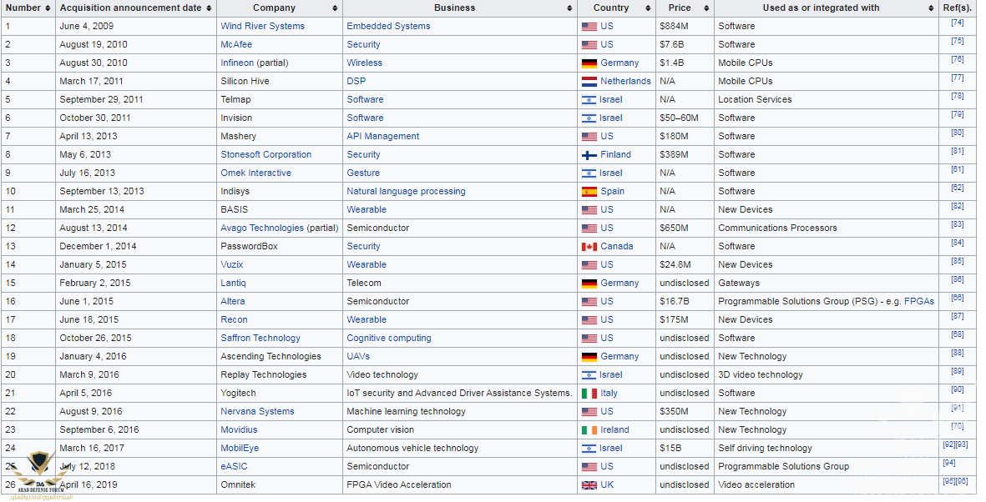
Task: Open the Gesture link
Action: click(363, 173)
